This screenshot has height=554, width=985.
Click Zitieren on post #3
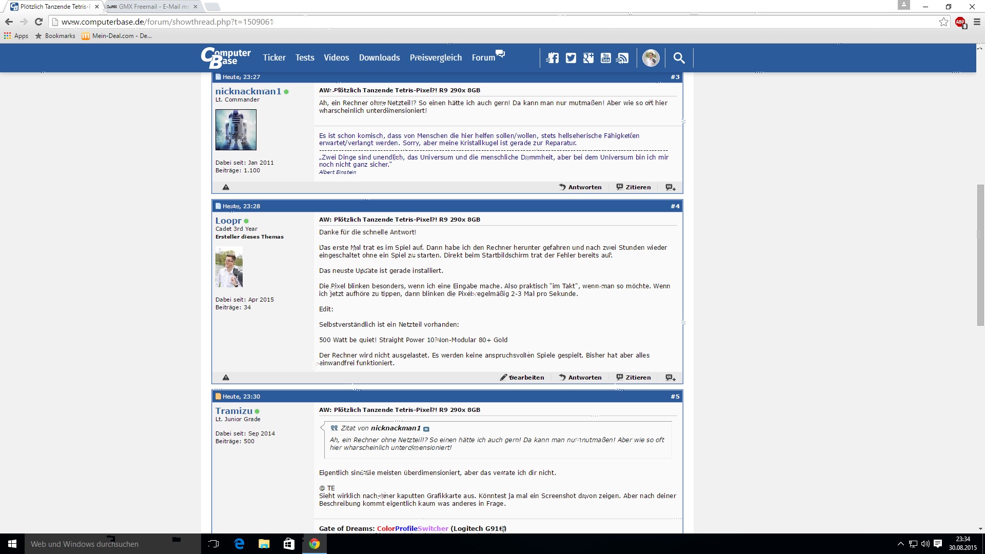tap(634, 187)
